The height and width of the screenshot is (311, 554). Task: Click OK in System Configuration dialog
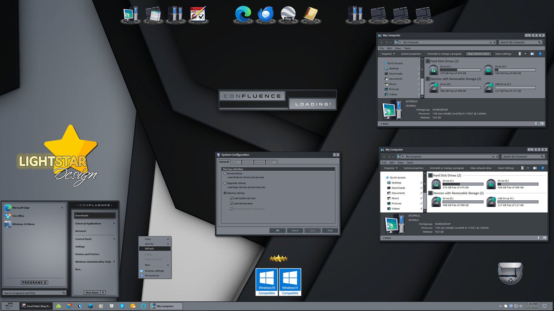tap(277, 230)
